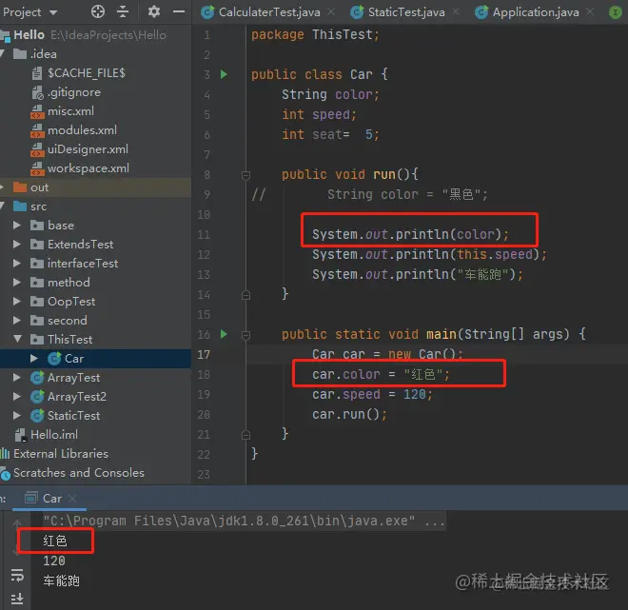Click the locate/select opened file icon
Screen dimensions: 628x610
point(98,12)
